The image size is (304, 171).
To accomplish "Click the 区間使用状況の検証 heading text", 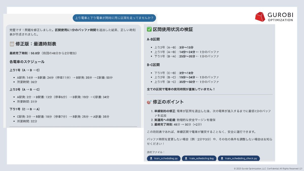I will click(173, 30).
